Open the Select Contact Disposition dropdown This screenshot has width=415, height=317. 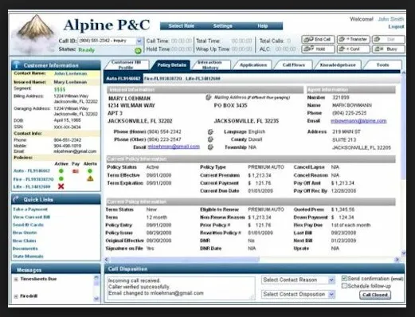pyautogui.click(x=331, y=294)
